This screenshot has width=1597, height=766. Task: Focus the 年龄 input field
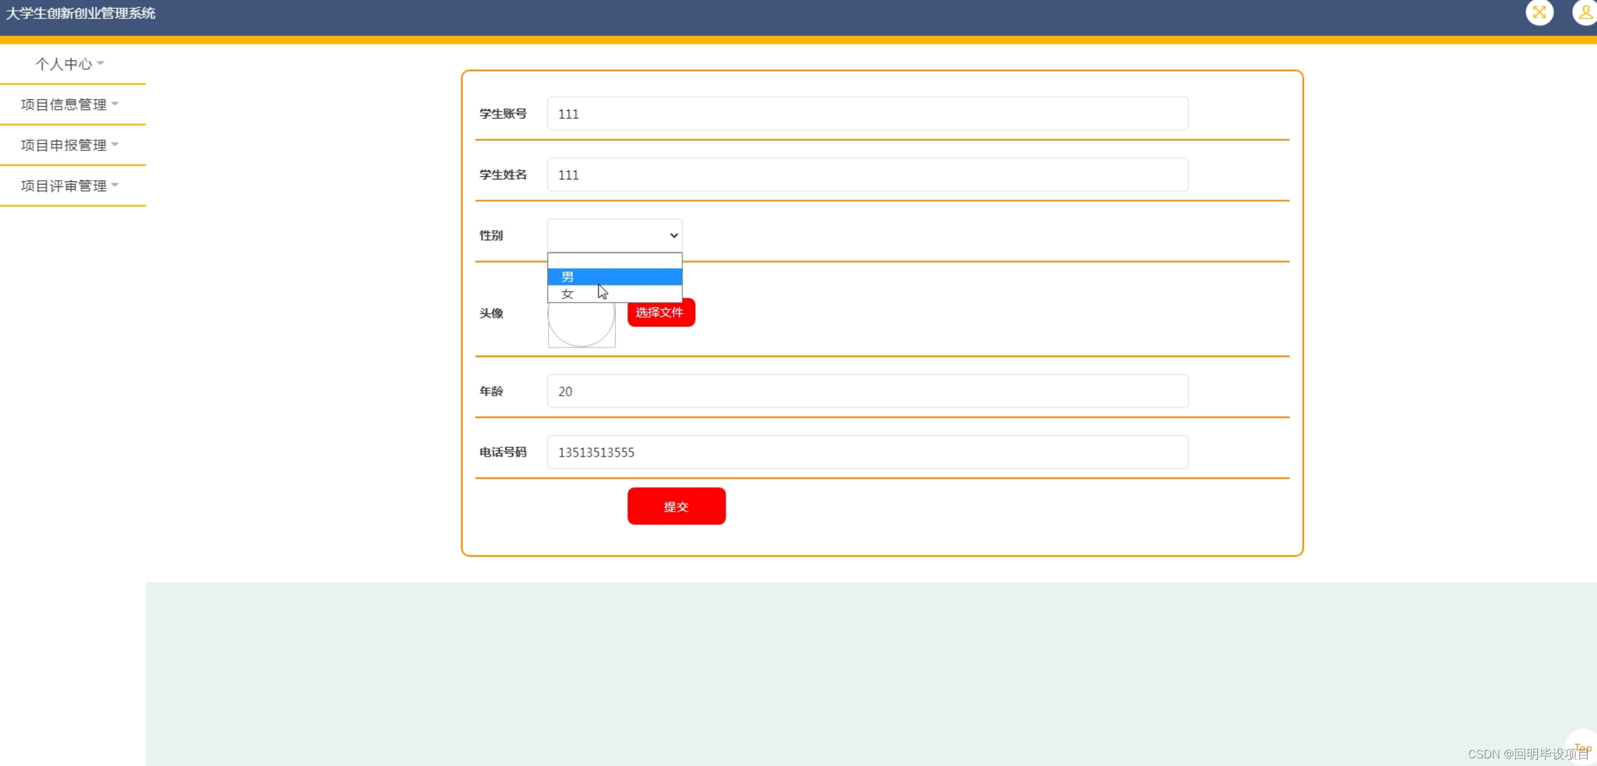coord(867,391)
